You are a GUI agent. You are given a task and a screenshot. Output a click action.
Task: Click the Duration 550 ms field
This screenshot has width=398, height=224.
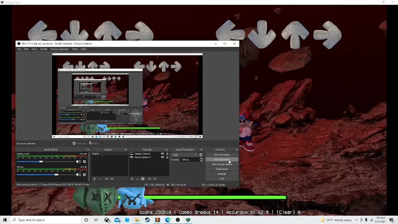(x=190, y=160)
